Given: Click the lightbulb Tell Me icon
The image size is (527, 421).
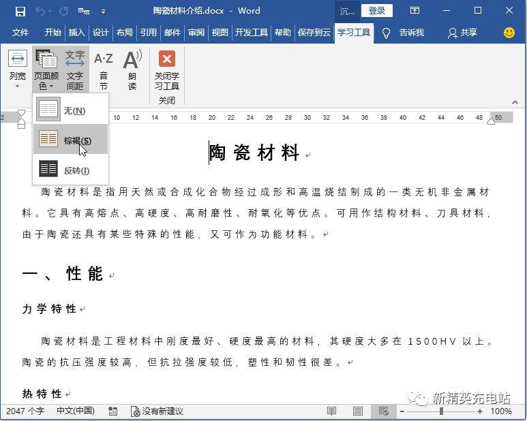Looking at the screenshot, I should pyautogui.click(x=386, y=33).
